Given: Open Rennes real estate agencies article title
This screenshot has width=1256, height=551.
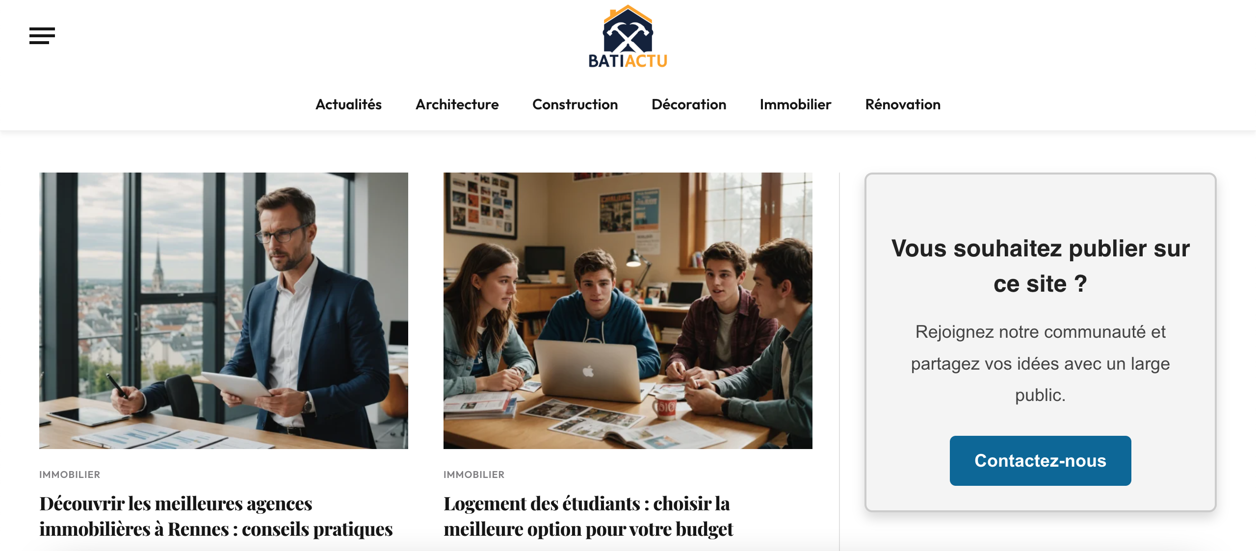Looking at the screenshot, I should pos(216,516).
